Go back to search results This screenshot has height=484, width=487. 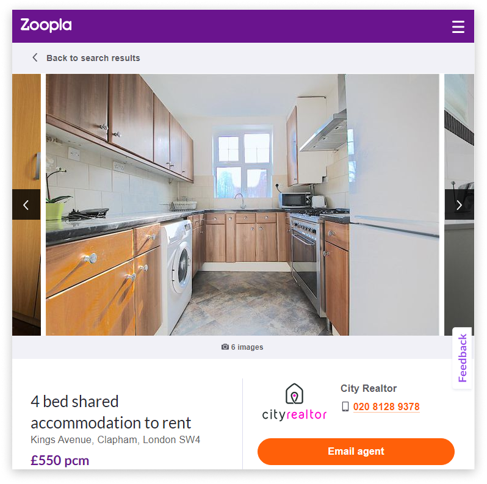point(93,58)
